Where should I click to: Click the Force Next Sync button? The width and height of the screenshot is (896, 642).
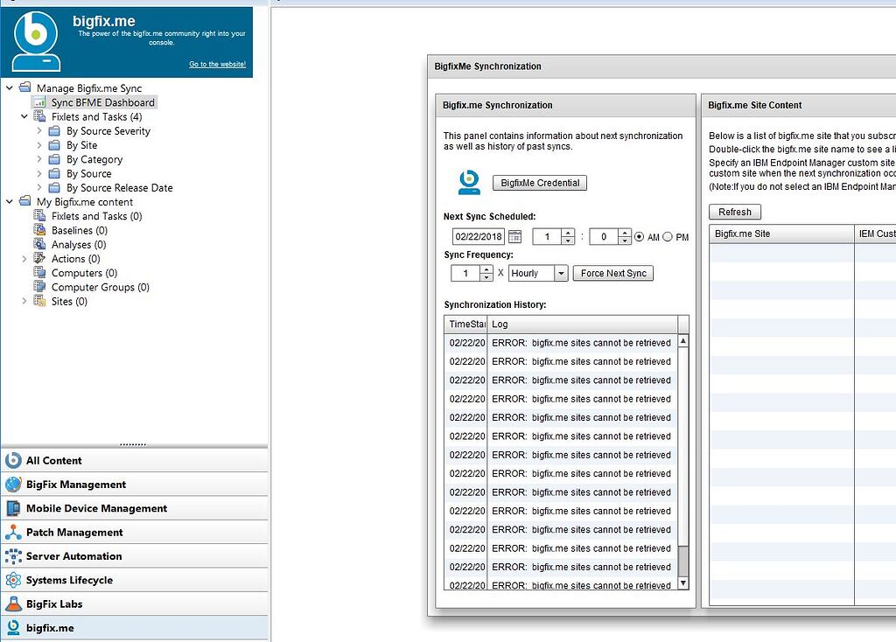point(612,273)
